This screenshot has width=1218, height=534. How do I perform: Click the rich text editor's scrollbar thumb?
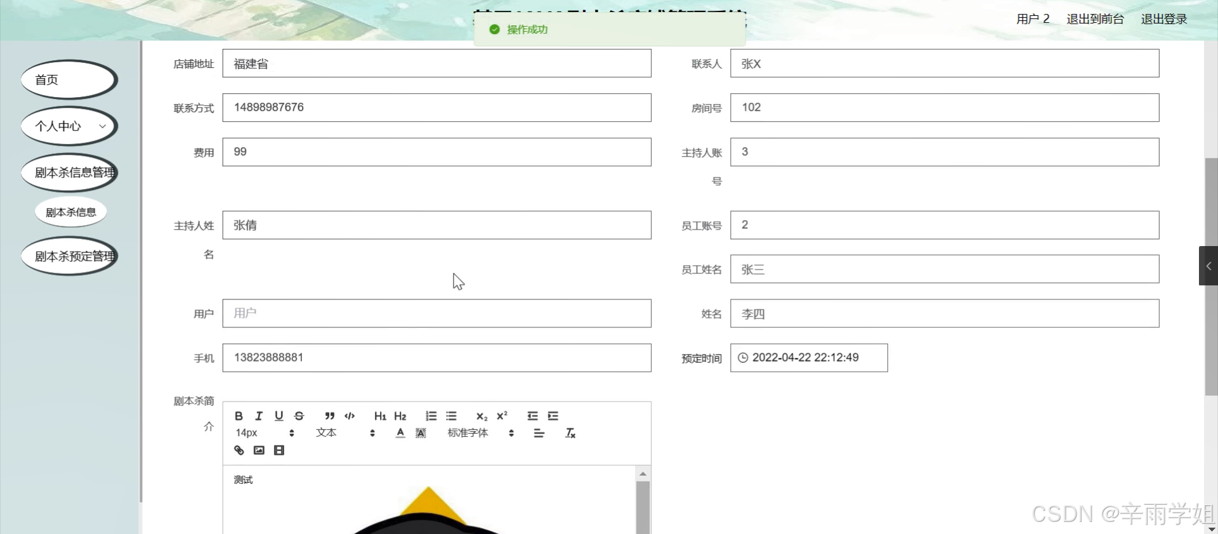pyautogui.click(x=643, y=507)
